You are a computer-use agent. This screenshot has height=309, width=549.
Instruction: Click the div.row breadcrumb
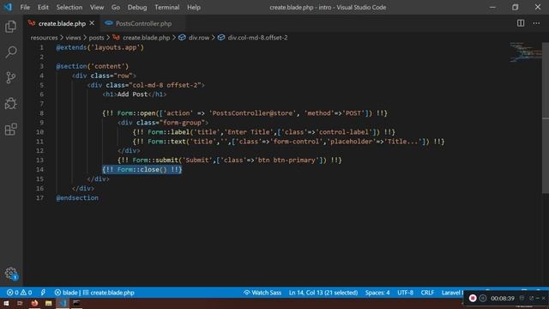(195, 38)
